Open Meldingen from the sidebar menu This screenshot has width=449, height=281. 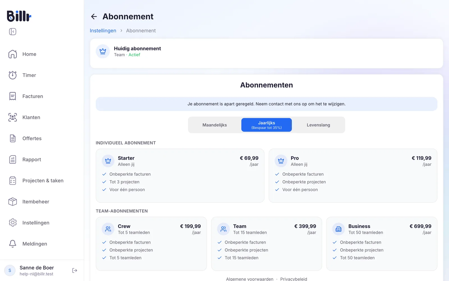click(x=35, y=244)
